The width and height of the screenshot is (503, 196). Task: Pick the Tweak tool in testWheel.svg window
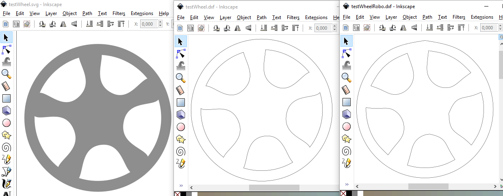coord(6,62)
